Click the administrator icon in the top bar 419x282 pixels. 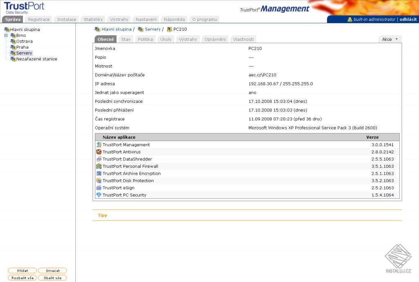[349, 19]
